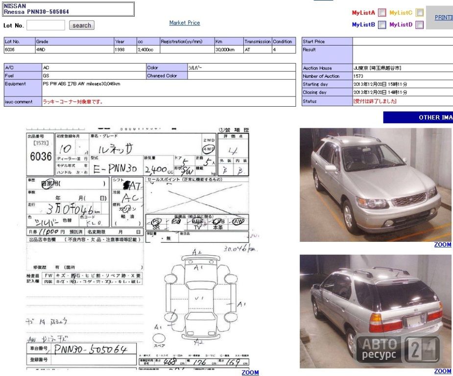Open the PRINT link
This screenshot has width=453, height=376.
[x=444, y=17]
